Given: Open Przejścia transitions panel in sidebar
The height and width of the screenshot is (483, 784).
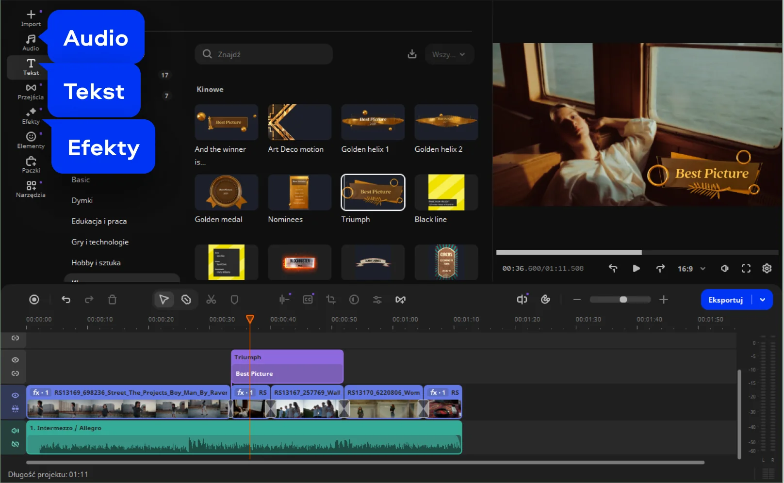Looking at the screenshot, I should 31,91.
